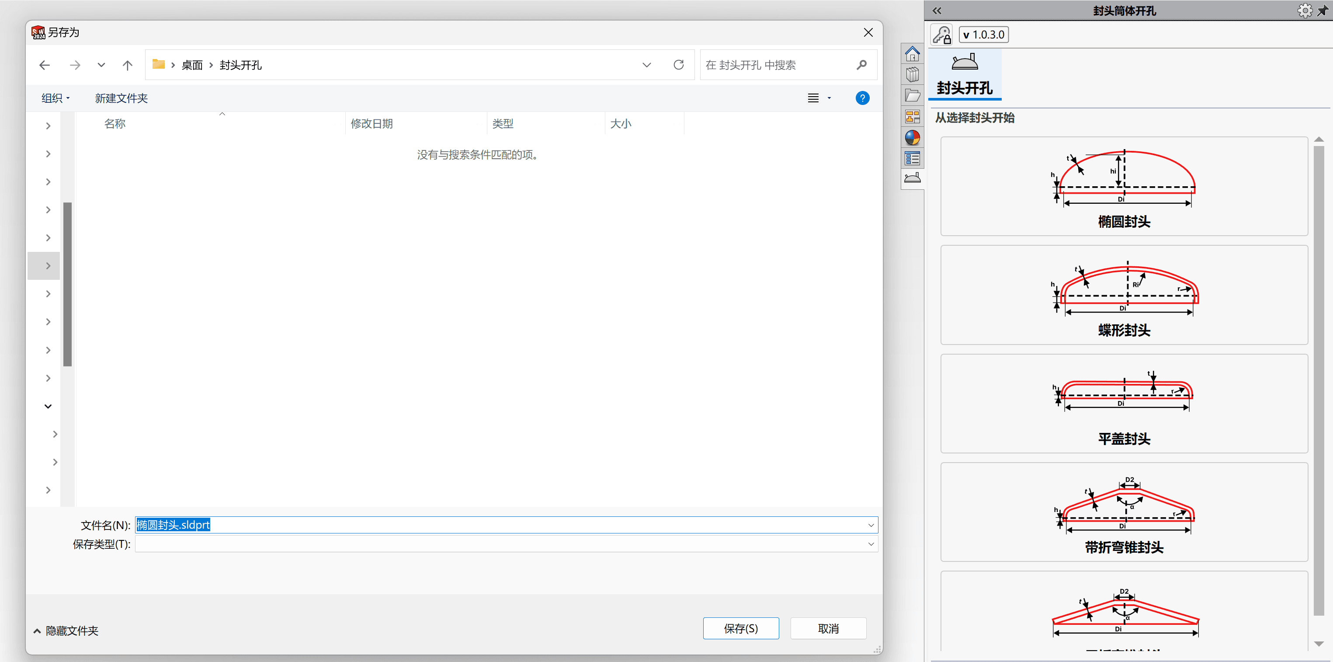The image size is (1333, 662).
Task: Open the Design Library tab icon
Action: coord(912,74)
